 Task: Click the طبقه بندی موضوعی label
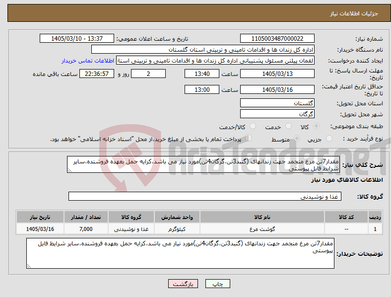357,126
